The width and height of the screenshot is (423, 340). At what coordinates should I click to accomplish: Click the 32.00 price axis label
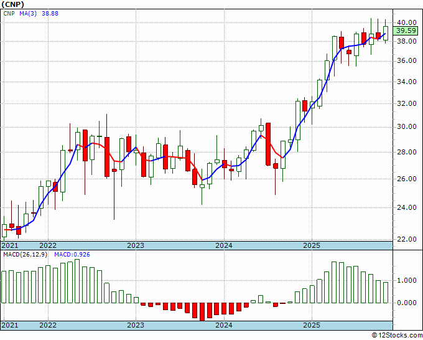pos(407,103)
